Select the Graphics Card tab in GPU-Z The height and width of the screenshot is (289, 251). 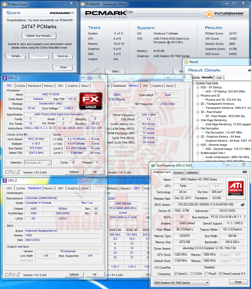tap(162, 172)
